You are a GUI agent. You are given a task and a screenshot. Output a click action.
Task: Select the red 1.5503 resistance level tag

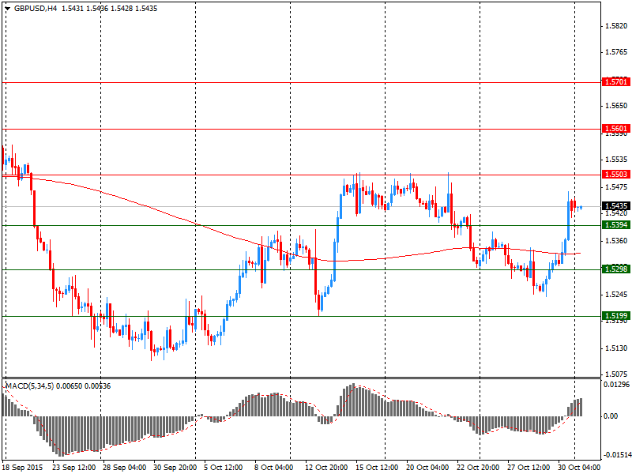click(616, 175)
